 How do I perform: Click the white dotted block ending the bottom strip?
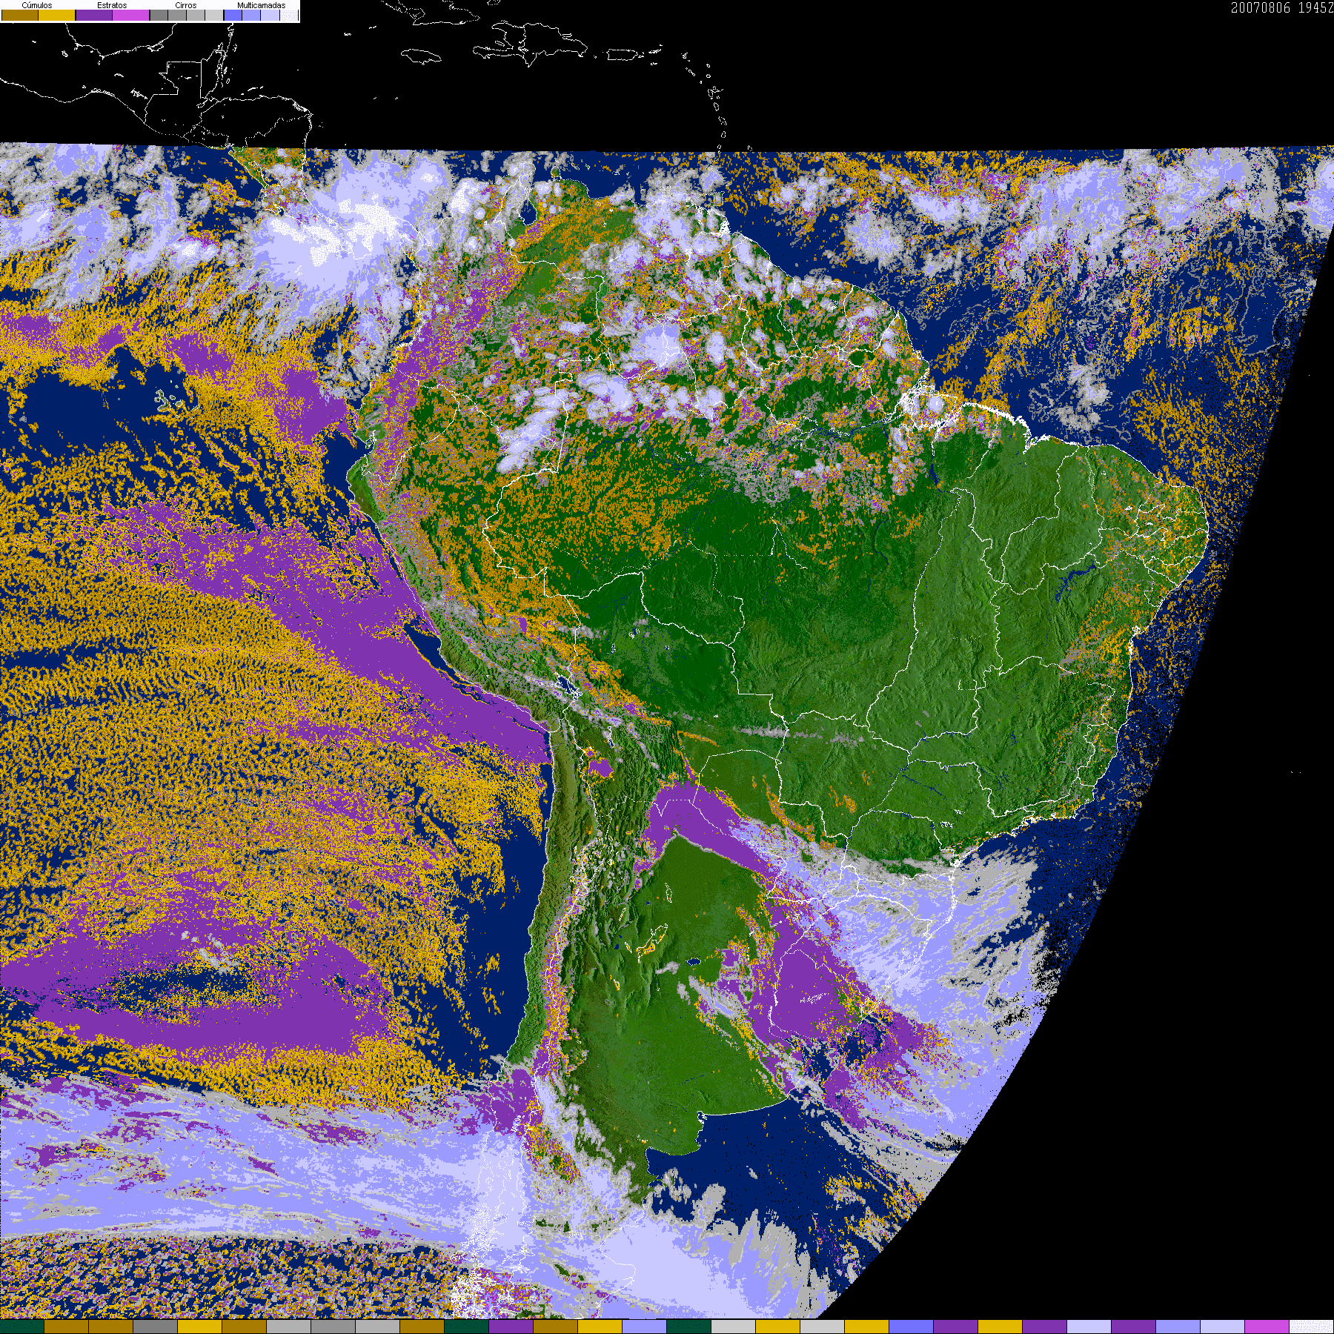click(1311, 1327)
